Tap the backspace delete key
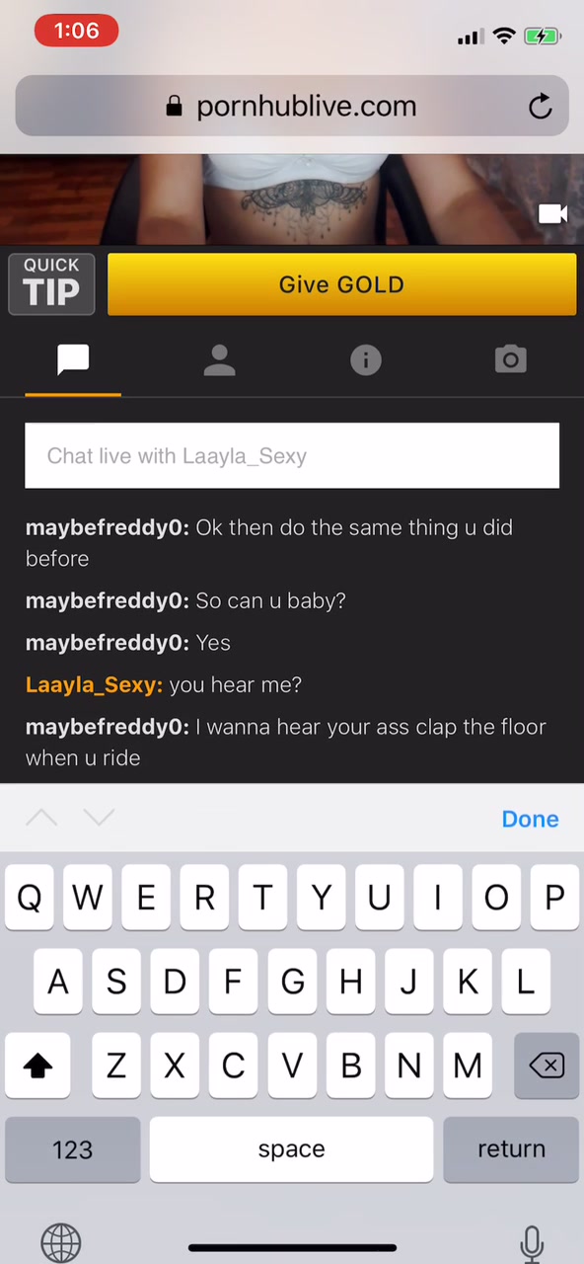 546,1066
